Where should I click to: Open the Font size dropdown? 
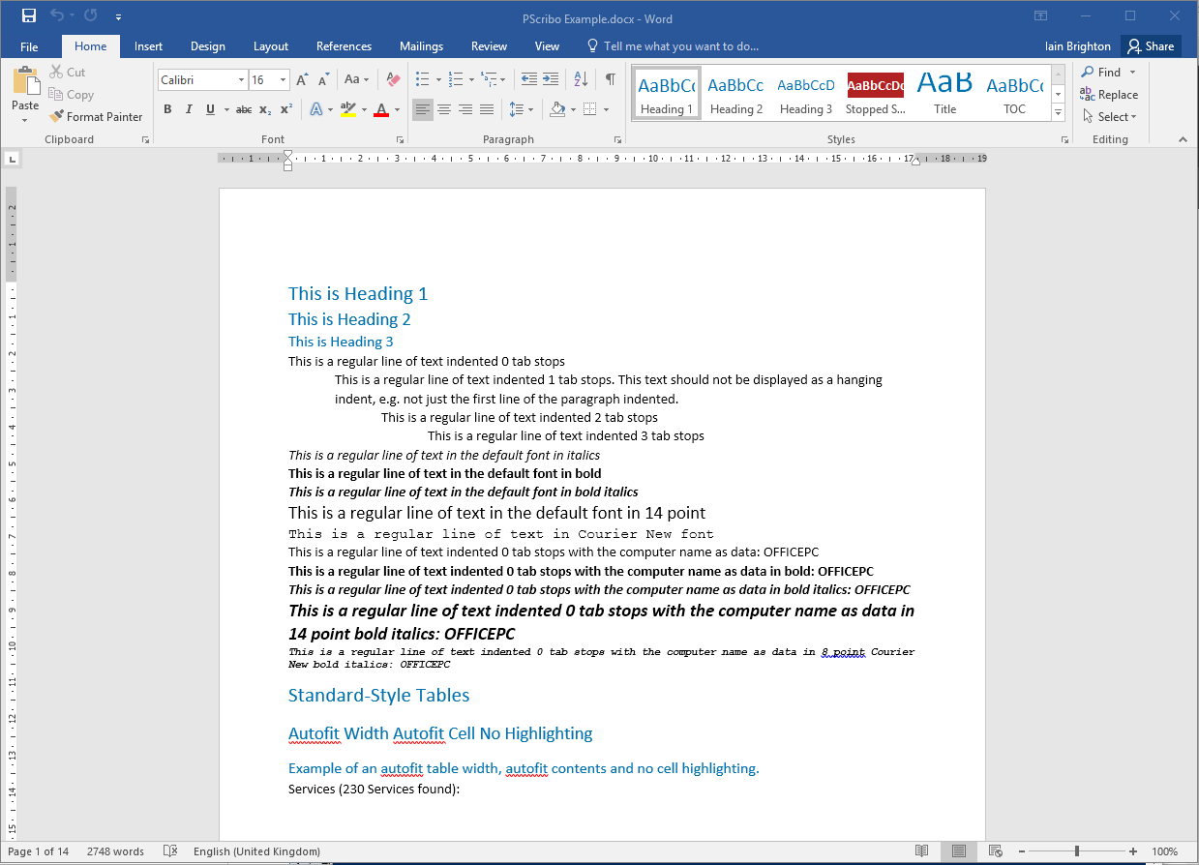(283, 80)
